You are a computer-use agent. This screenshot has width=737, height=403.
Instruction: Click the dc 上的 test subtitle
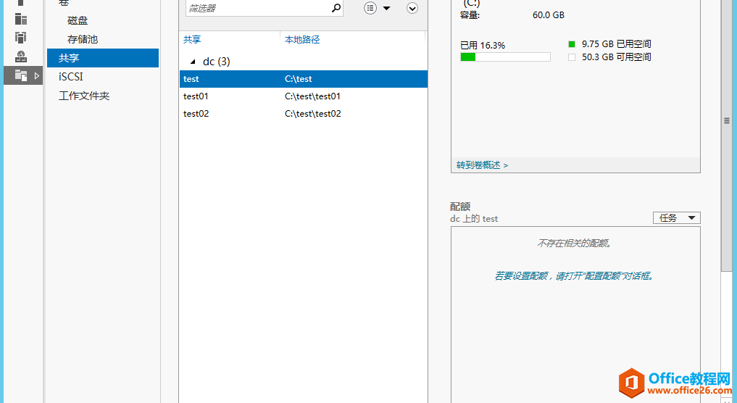[474, 219]
